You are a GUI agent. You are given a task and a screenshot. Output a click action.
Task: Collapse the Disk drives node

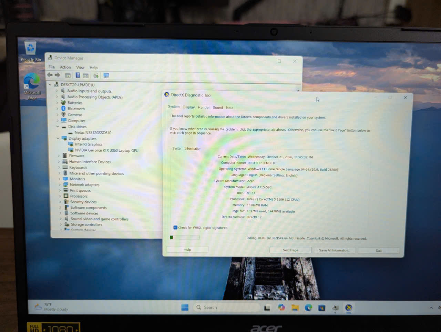coord(58,127)
